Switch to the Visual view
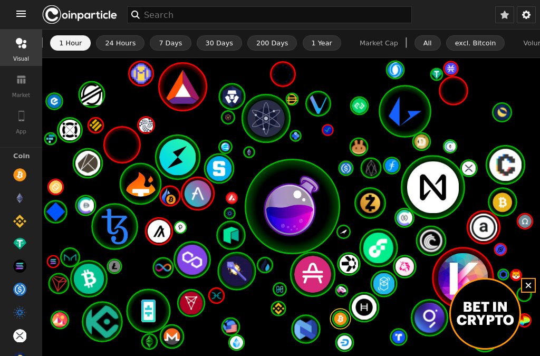 click(x=21, y=48)
